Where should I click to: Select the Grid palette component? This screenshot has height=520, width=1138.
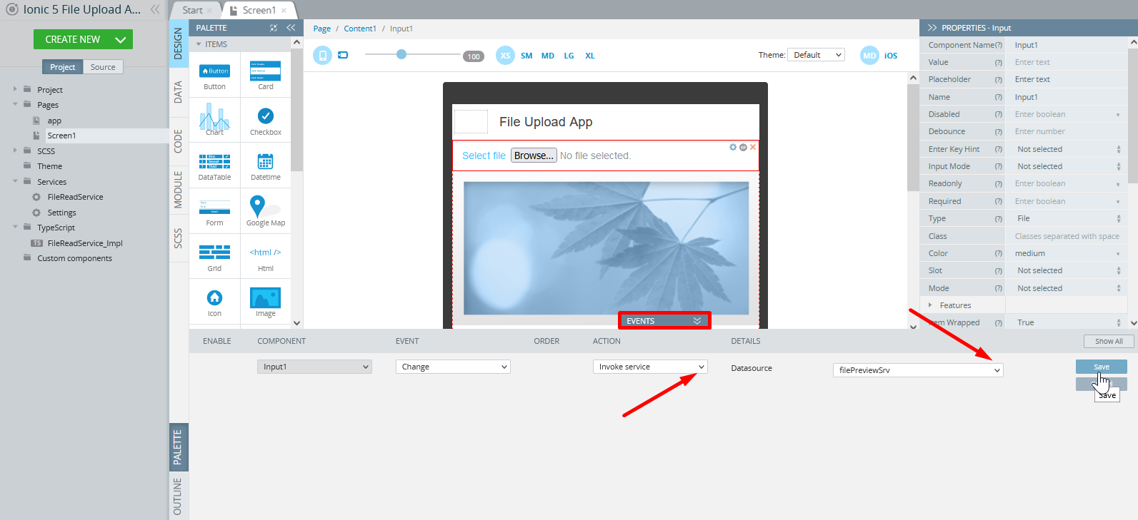pos(214,258)
